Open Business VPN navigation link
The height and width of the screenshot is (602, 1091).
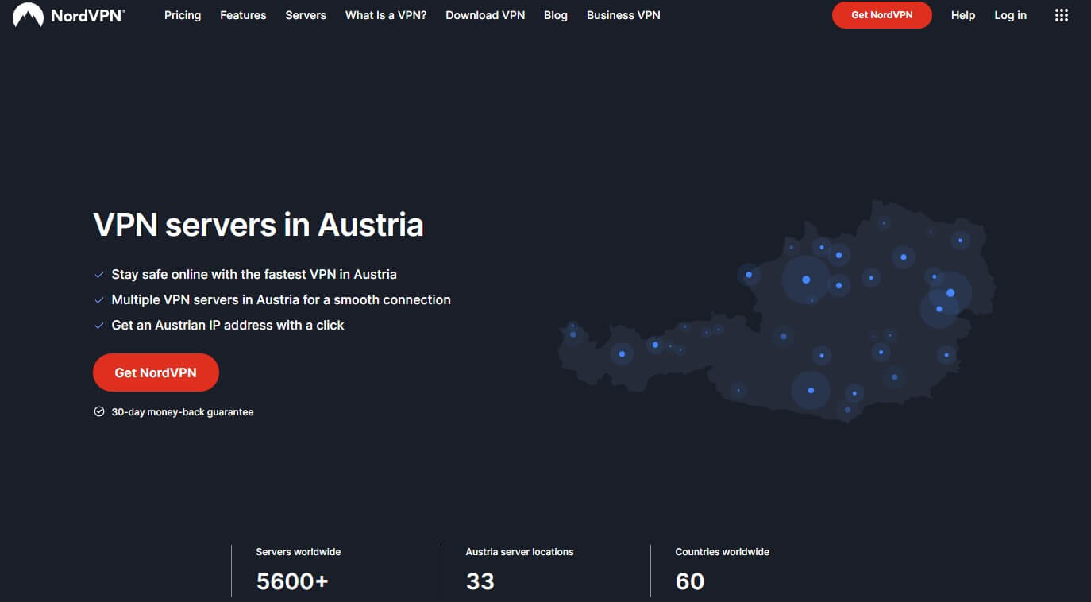coord(623,15)
